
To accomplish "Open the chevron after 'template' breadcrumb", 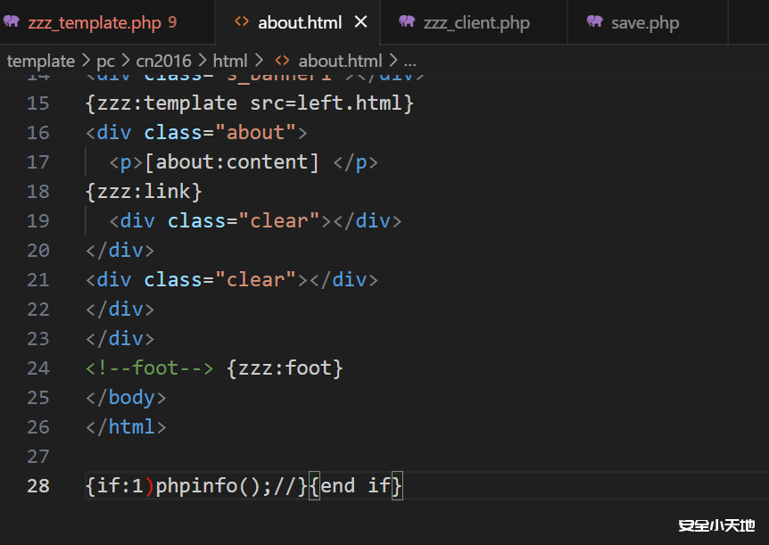I will click(x=85, y=61).
